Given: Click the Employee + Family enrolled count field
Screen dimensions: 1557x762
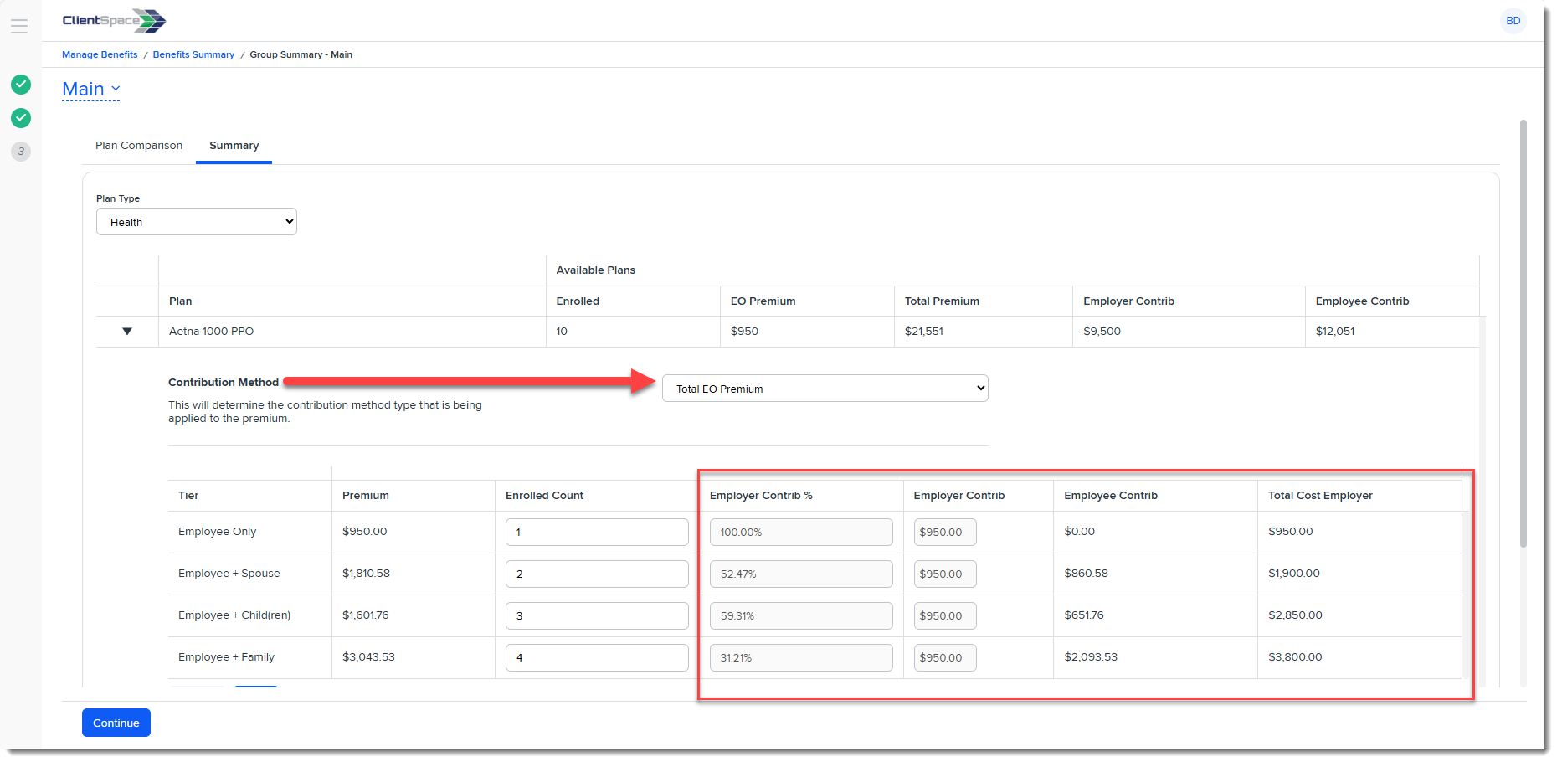Looking at the screenshot, I should coord(597,657).
